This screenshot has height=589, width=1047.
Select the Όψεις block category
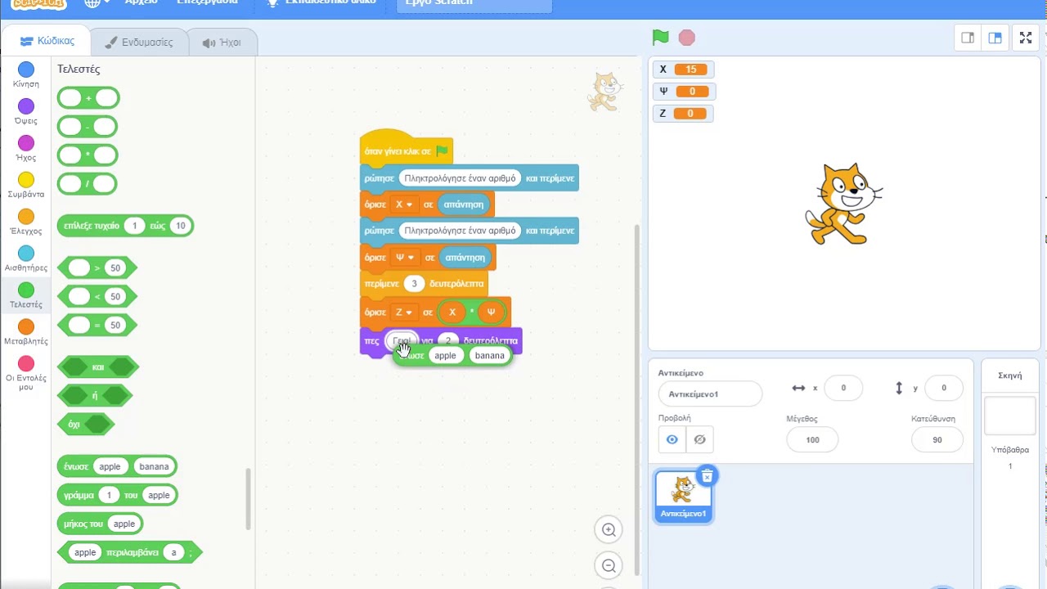pos(26,112)
